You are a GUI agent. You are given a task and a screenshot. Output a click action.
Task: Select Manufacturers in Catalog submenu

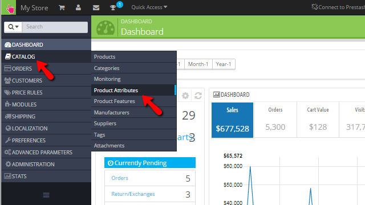tap(134, 113)
